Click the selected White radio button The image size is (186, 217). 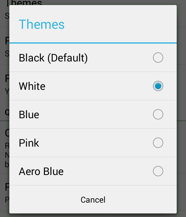pos(158,86)
